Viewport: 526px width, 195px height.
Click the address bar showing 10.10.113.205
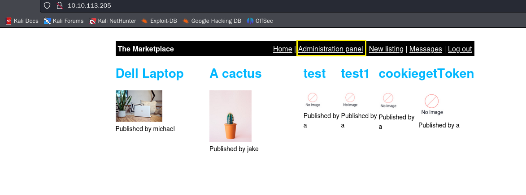click(179, 6)
